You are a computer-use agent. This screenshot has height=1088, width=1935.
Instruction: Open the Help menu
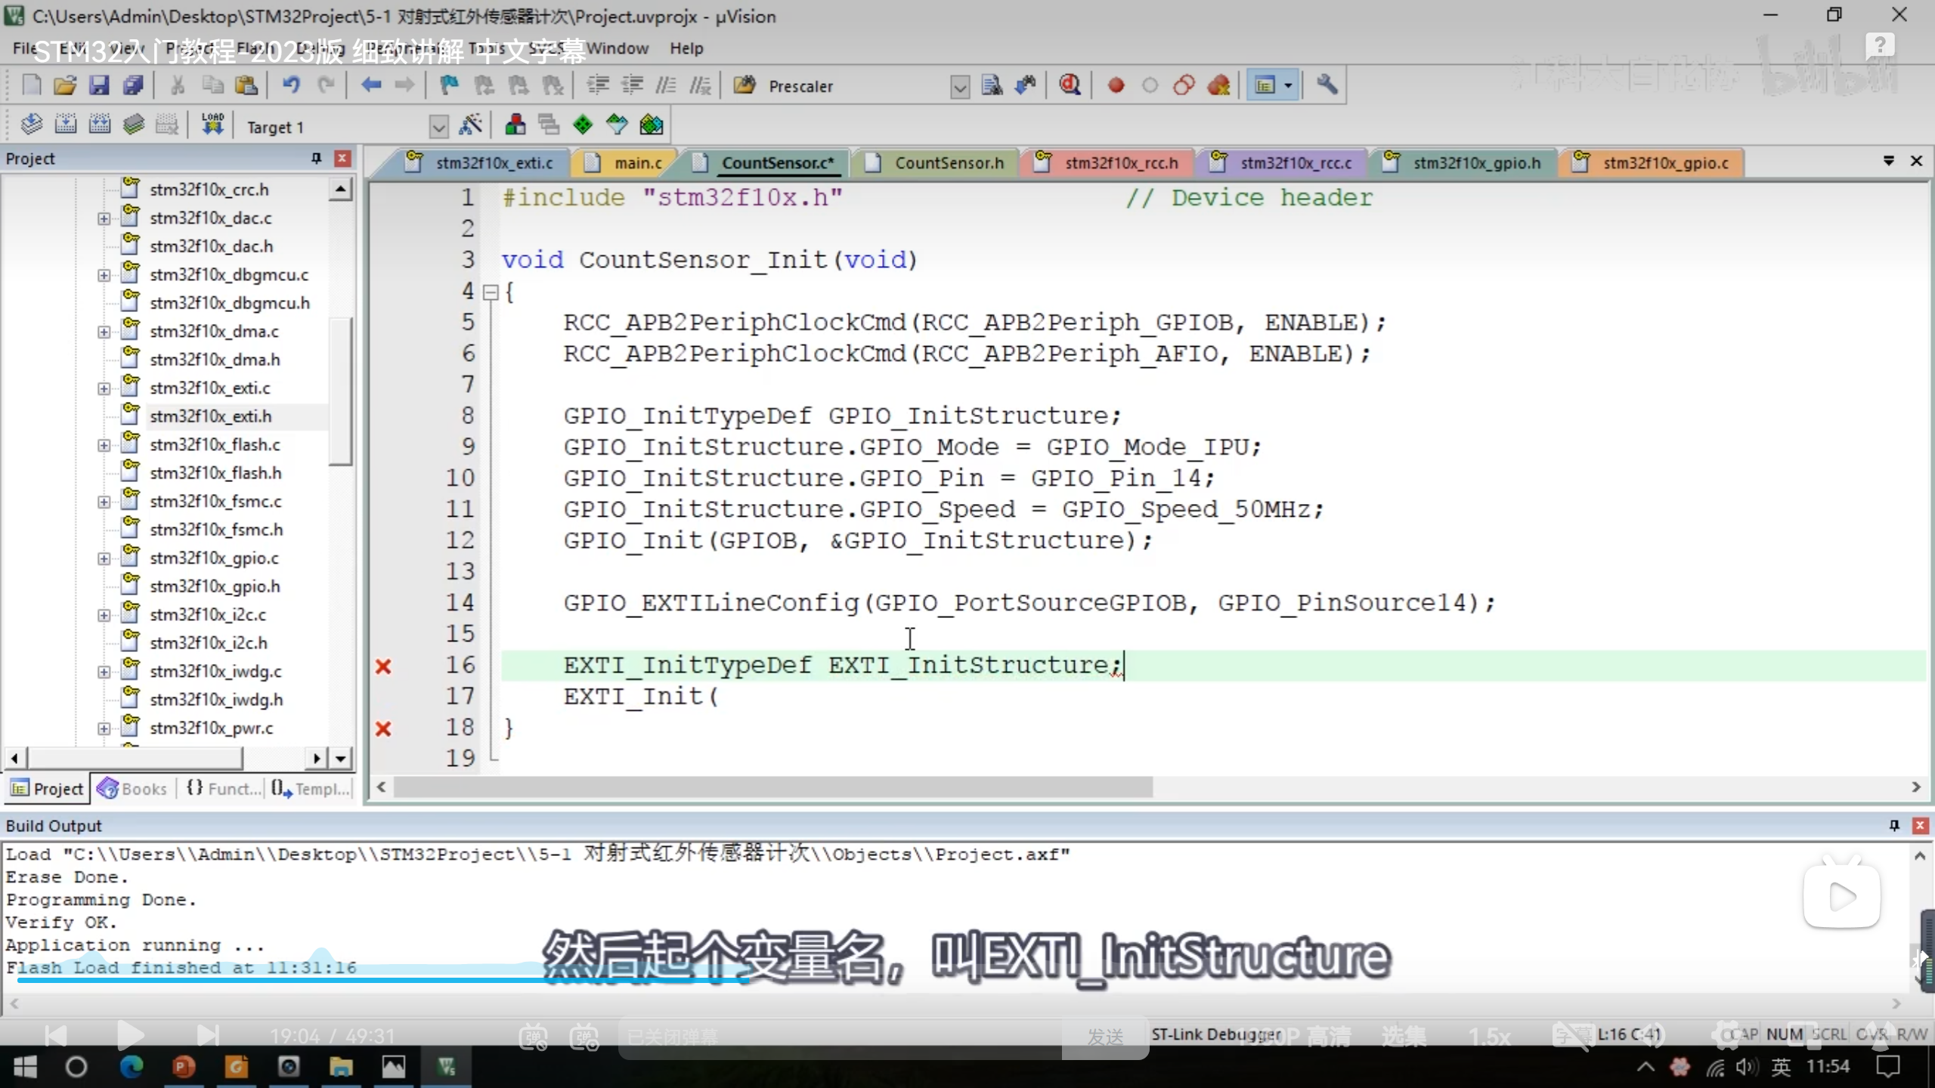686,48
